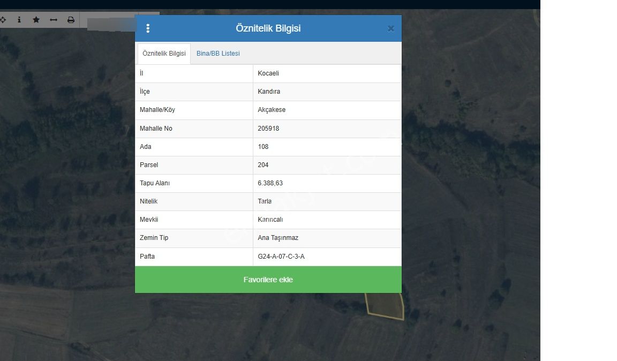
Task: Select the Öznitelik Bilgisi tab
Action: [164, 54]
